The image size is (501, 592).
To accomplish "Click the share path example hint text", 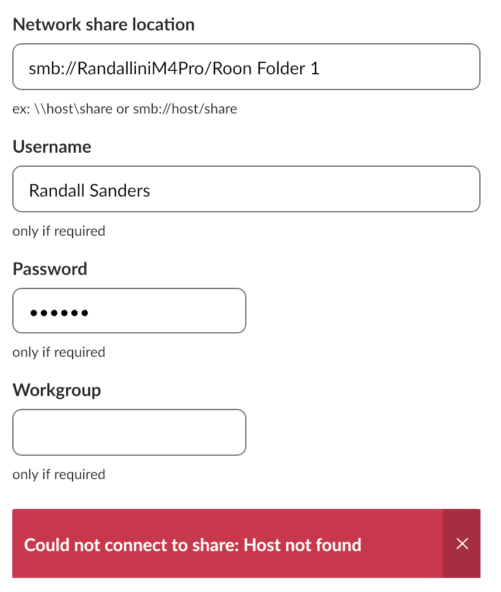I will click(x=125, y=109).
